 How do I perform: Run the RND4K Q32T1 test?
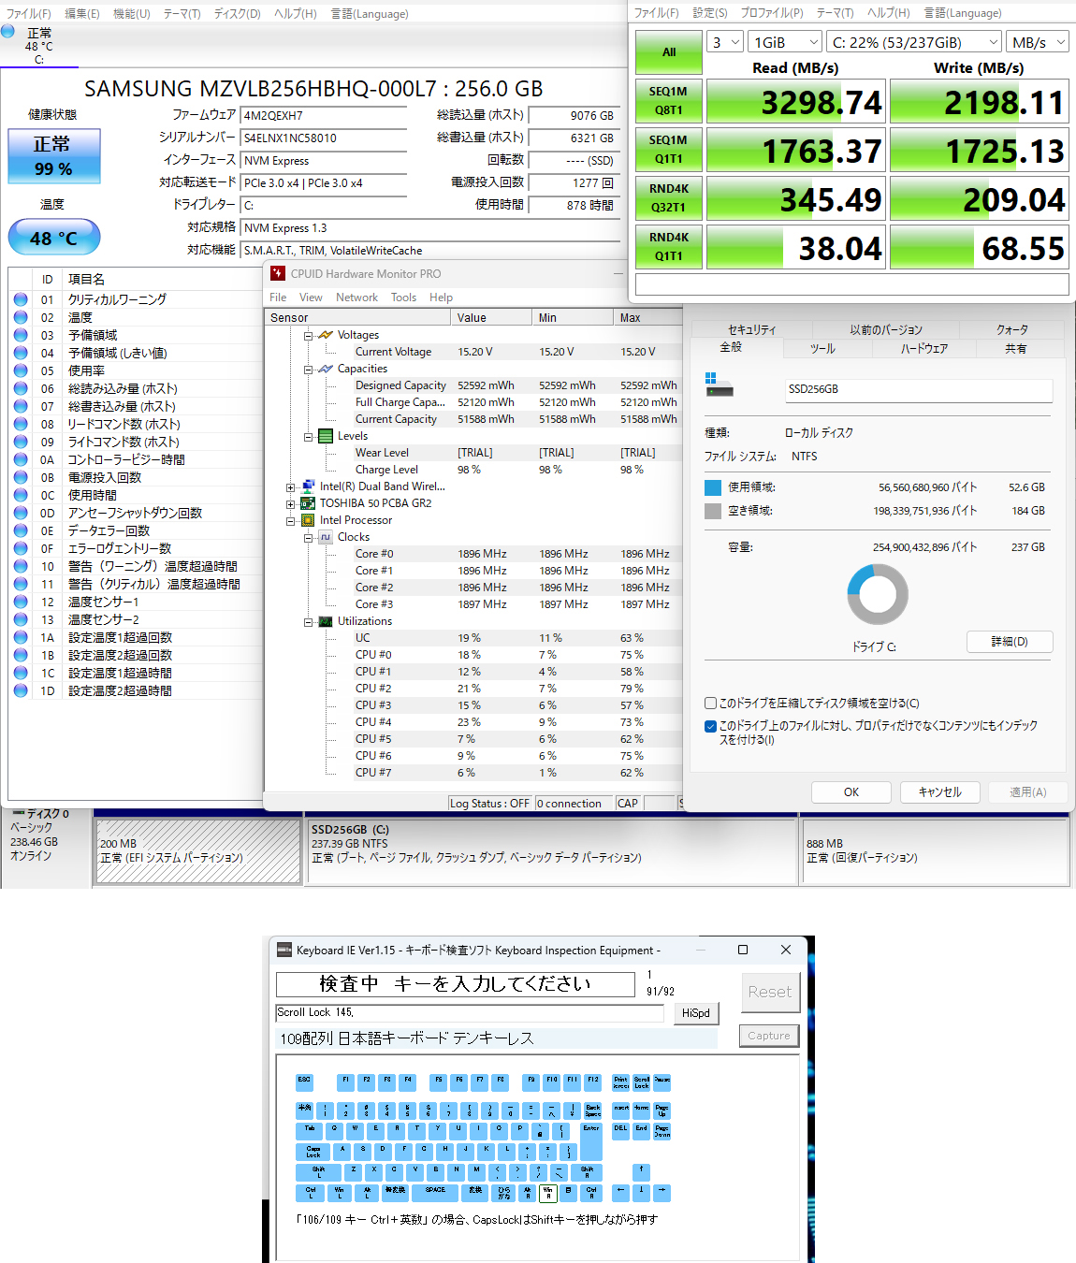[669, 198]
